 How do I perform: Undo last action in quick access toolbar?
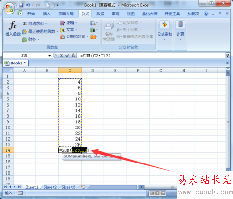pos(28,5)
